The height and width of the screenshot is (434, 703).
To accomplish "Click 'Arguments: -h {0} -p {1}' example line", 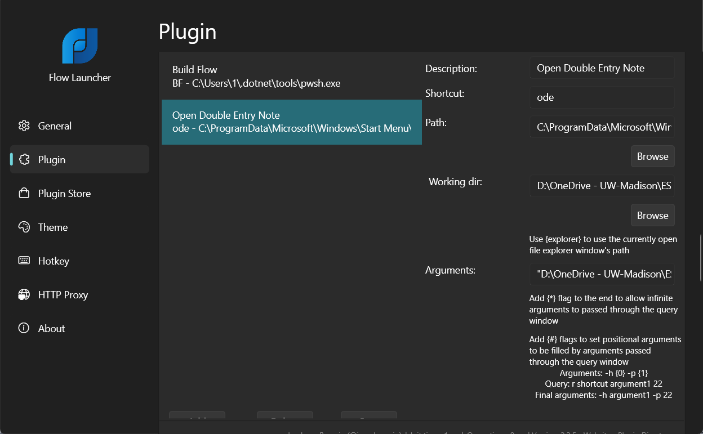I will click(604, 373).
